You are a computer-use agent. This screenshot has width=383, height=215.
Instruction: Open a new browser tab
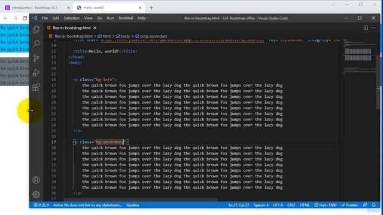coord(151,8)
